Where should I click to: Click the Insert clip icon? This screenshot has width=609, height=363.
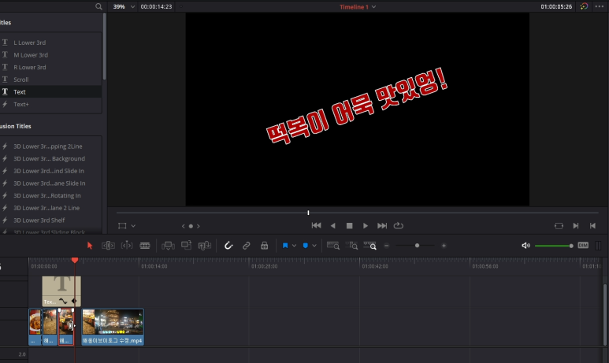pos(168,246)
